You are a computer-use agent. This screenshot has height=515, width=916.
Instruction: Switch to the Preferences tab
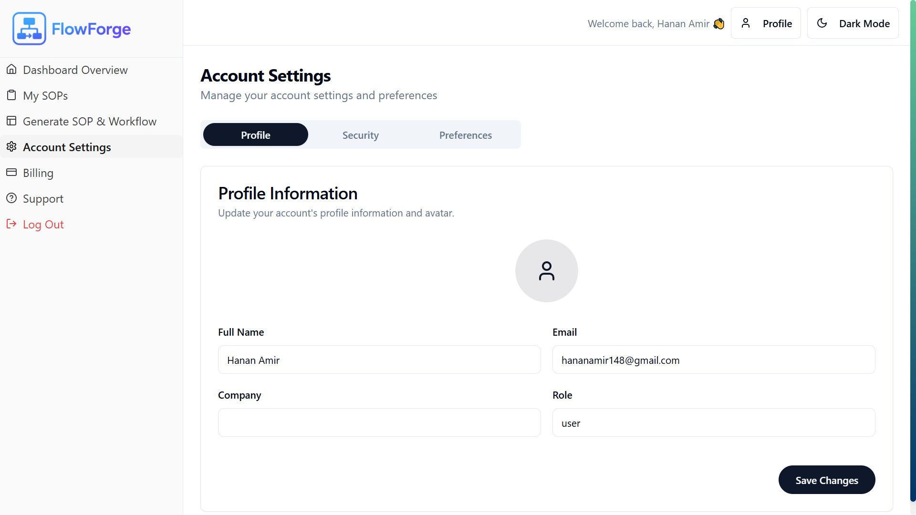(465, 135)
